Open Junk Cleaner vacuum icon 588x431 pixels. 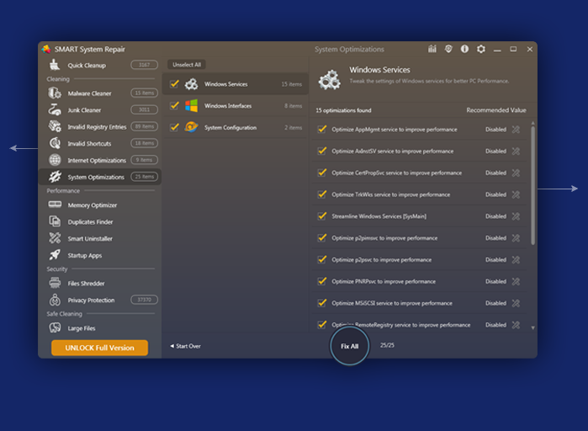point(55,109)
